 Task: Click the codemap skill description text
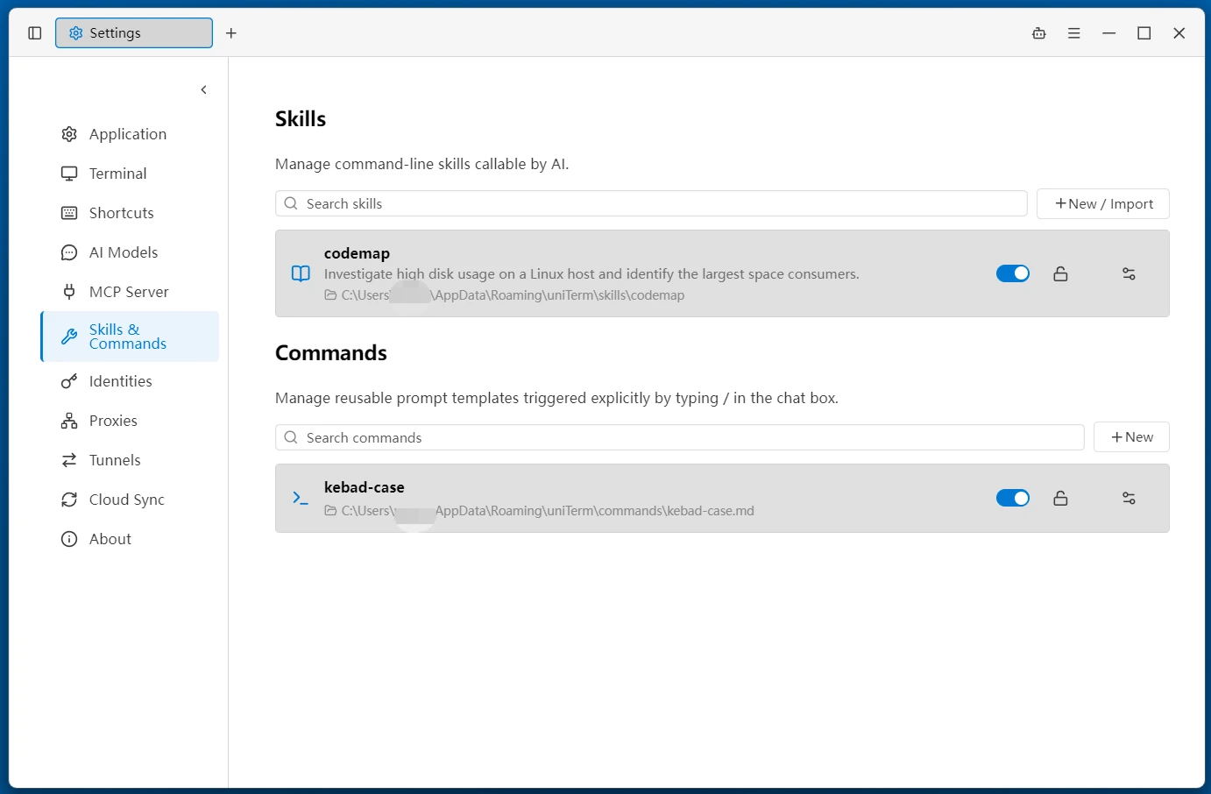pyautogui.click(x=591, y=274)
